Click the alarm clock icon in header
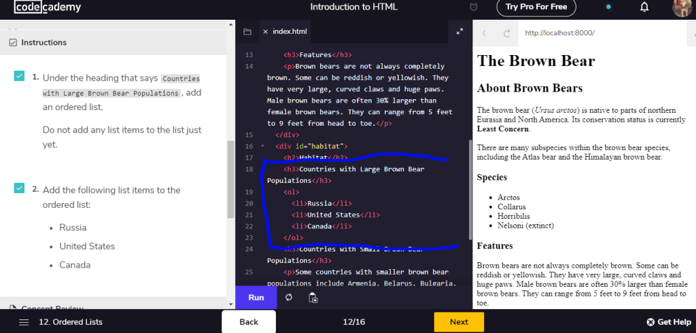 click(474, 7)
